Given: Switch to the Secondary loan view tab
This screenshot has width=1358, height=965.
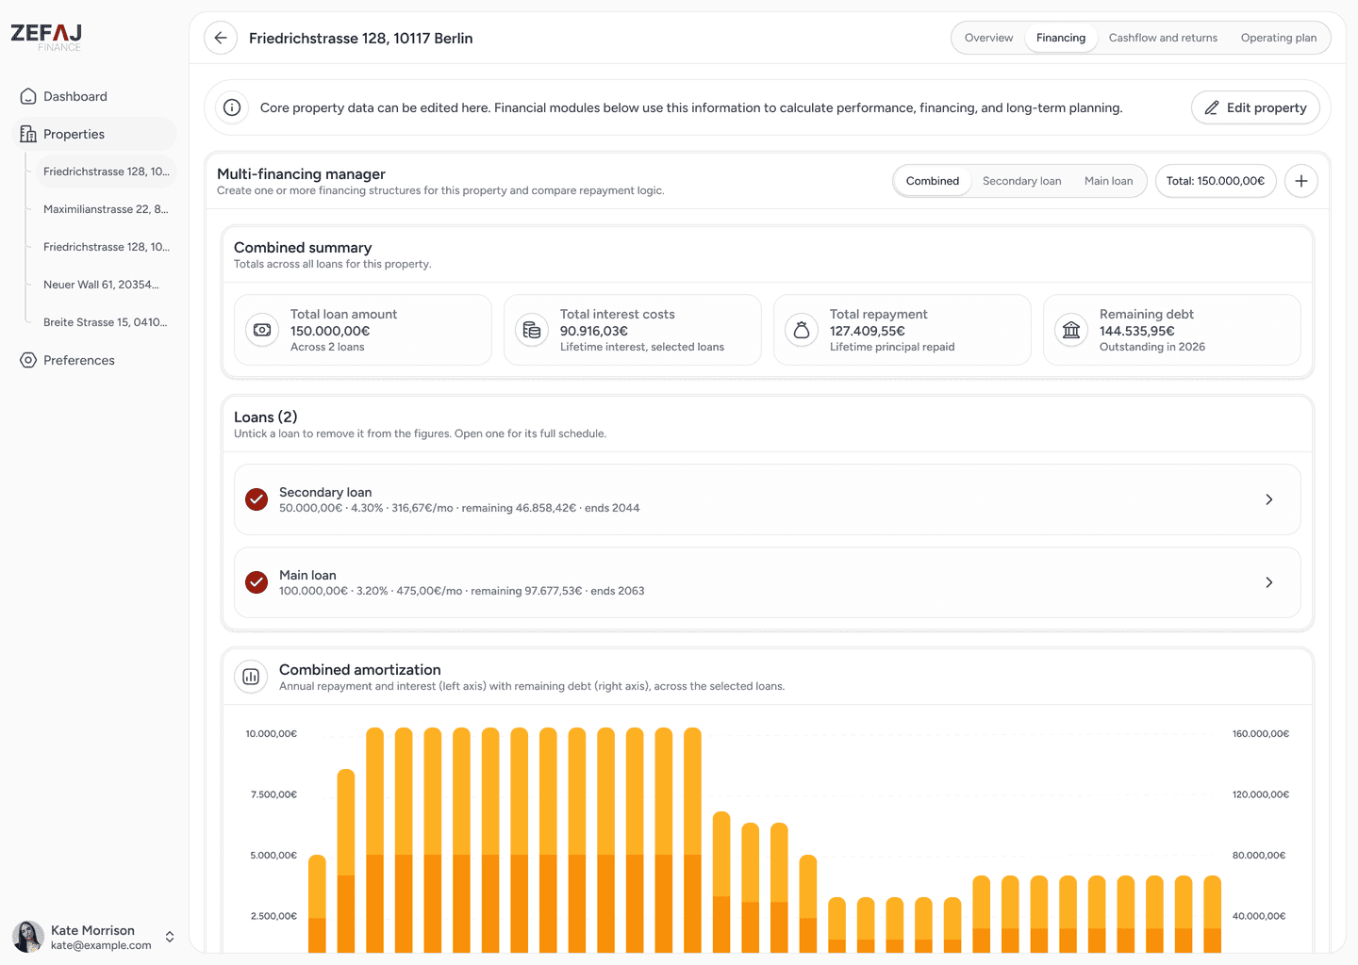Looking at the screenshot, I should (1021, 181).
